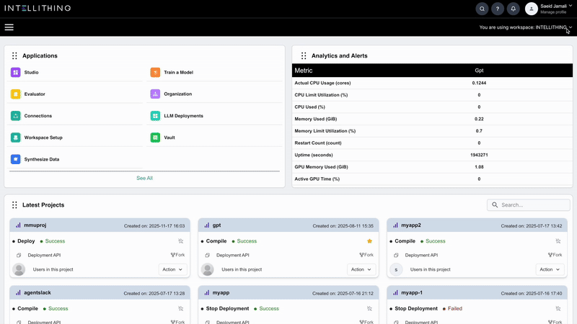Click the yellow Evaluator icon
This screenshot has width=577, height=324.
click(16, 94)
